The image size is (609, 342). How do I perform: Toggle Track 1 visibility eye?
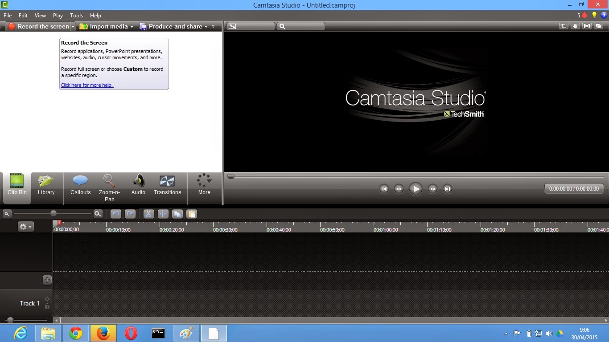[47, 299]
